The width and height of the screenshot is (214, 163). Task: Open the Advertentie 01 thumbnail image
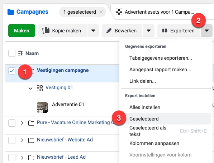42,108
